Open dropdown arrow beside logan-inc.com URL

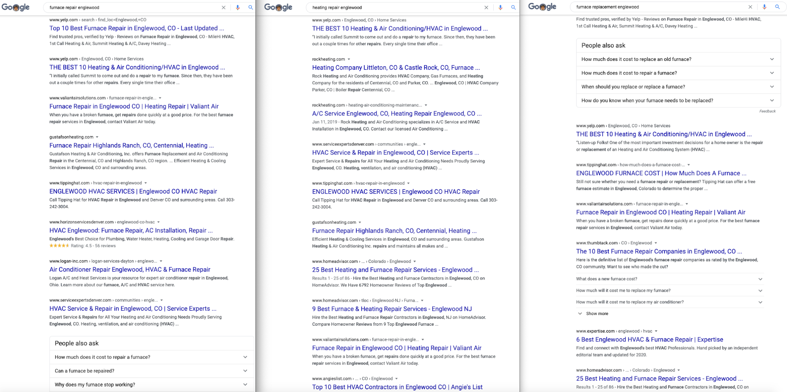[161, 261]
